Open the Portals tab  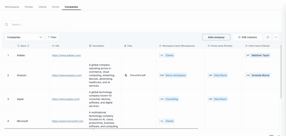29,7
